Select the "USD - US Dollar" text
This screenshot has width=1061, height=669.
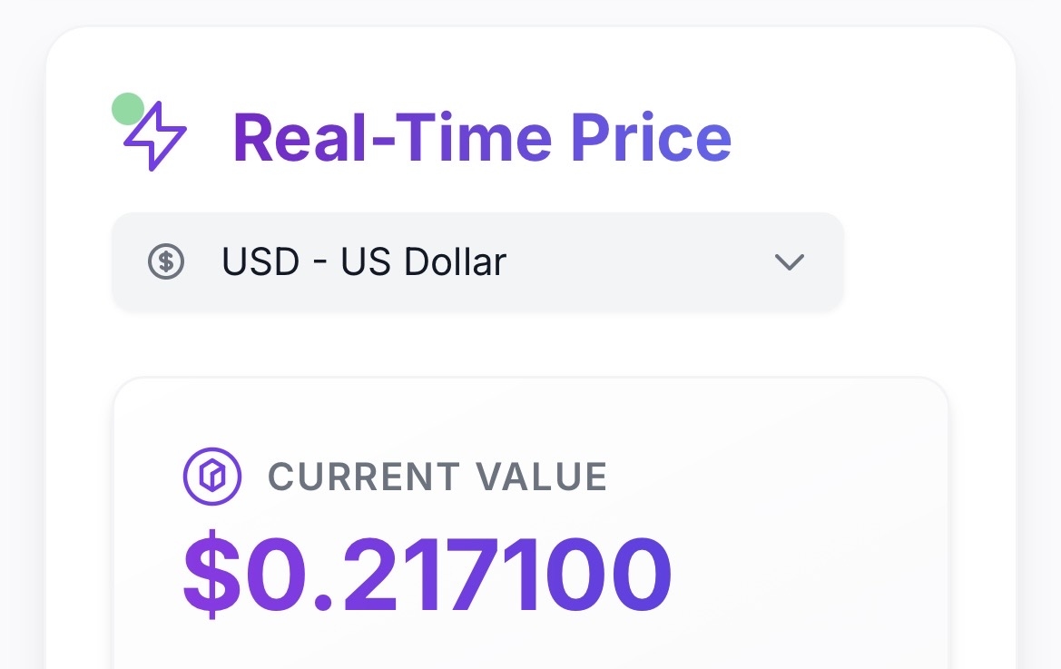[x=364, y=262]
